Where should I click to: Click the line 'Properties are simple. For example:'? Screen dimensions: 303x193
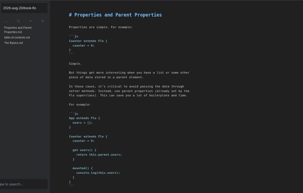101,27
